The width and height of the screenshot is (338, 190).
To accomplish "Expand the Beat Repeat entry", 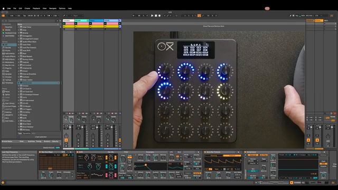I will pos(18,56).
